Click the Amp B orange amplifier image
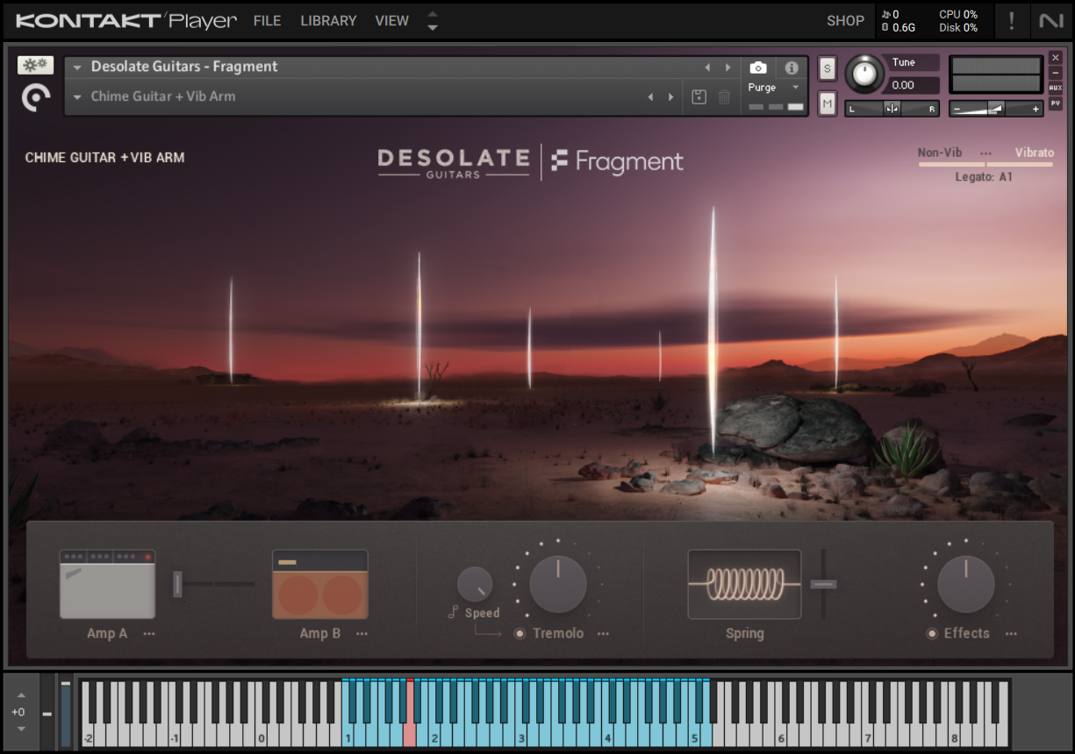Image resolution: width=1075 pixels, height=754 pixels. pyautogui.click(x=320, y=584)
